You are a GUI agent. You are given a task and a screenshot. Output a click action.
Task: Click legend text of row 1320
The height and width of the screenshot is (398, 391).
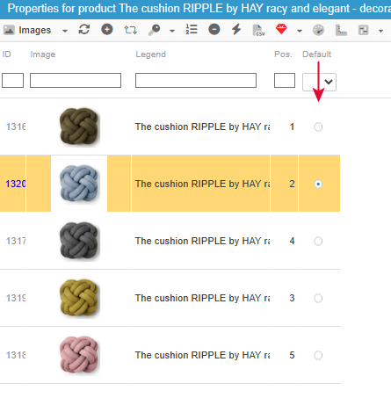coord(202,184)
